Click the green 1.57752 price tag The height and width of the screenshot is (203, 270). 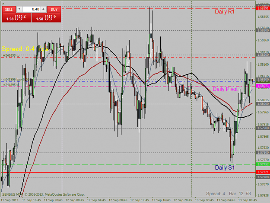(x=263, y=164)
